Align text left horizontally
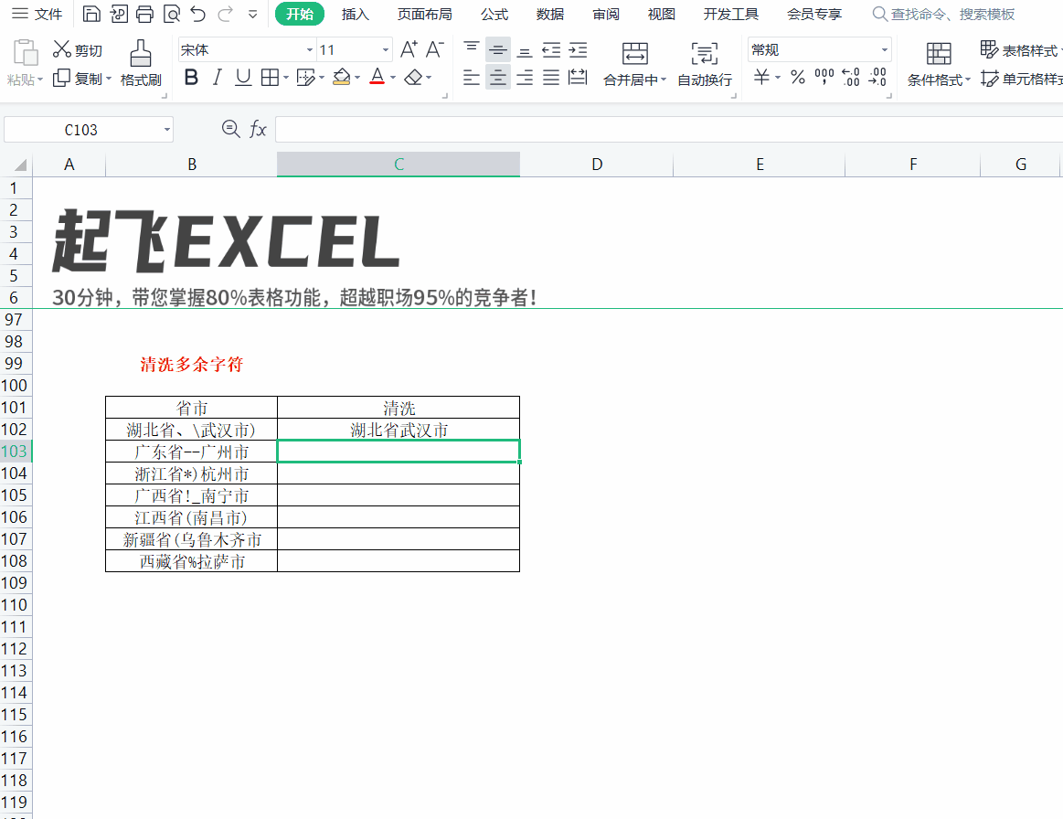 tap(472, 78)
